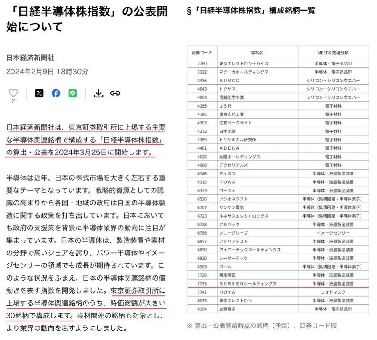The width and height of the screenshot is (377, 340).
Task: Click securities code 7735
Action: coord(202,283)
